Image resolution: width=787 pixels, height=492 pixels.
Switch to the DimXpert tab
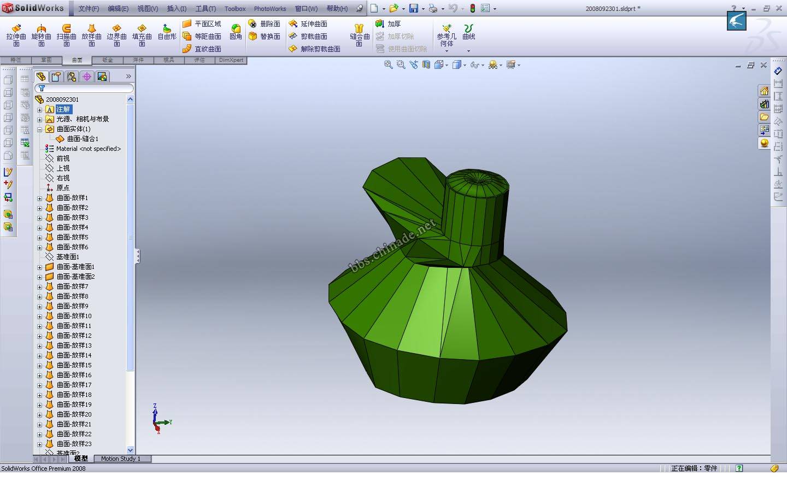pyautogui.click(x=231, y=60)
